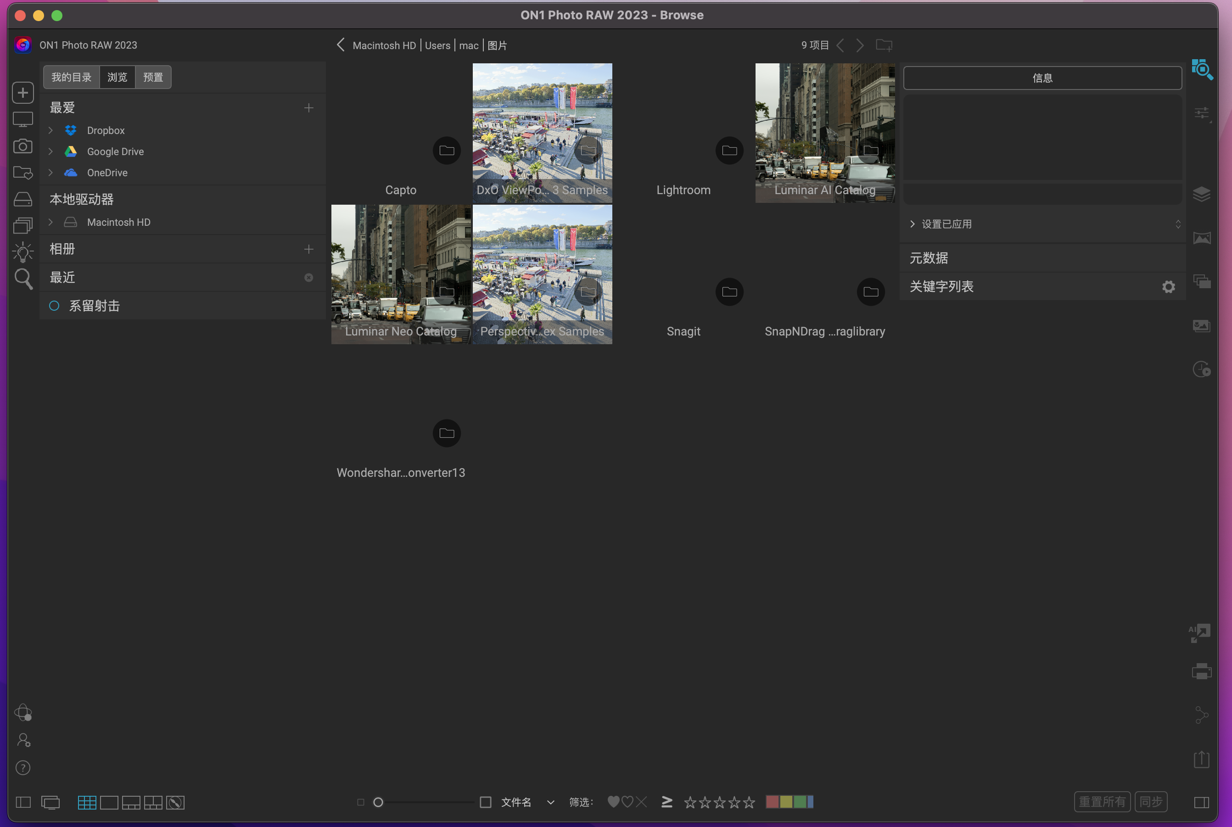
Task: Open the keyword list settings gear
Action: click(1169, 286)
